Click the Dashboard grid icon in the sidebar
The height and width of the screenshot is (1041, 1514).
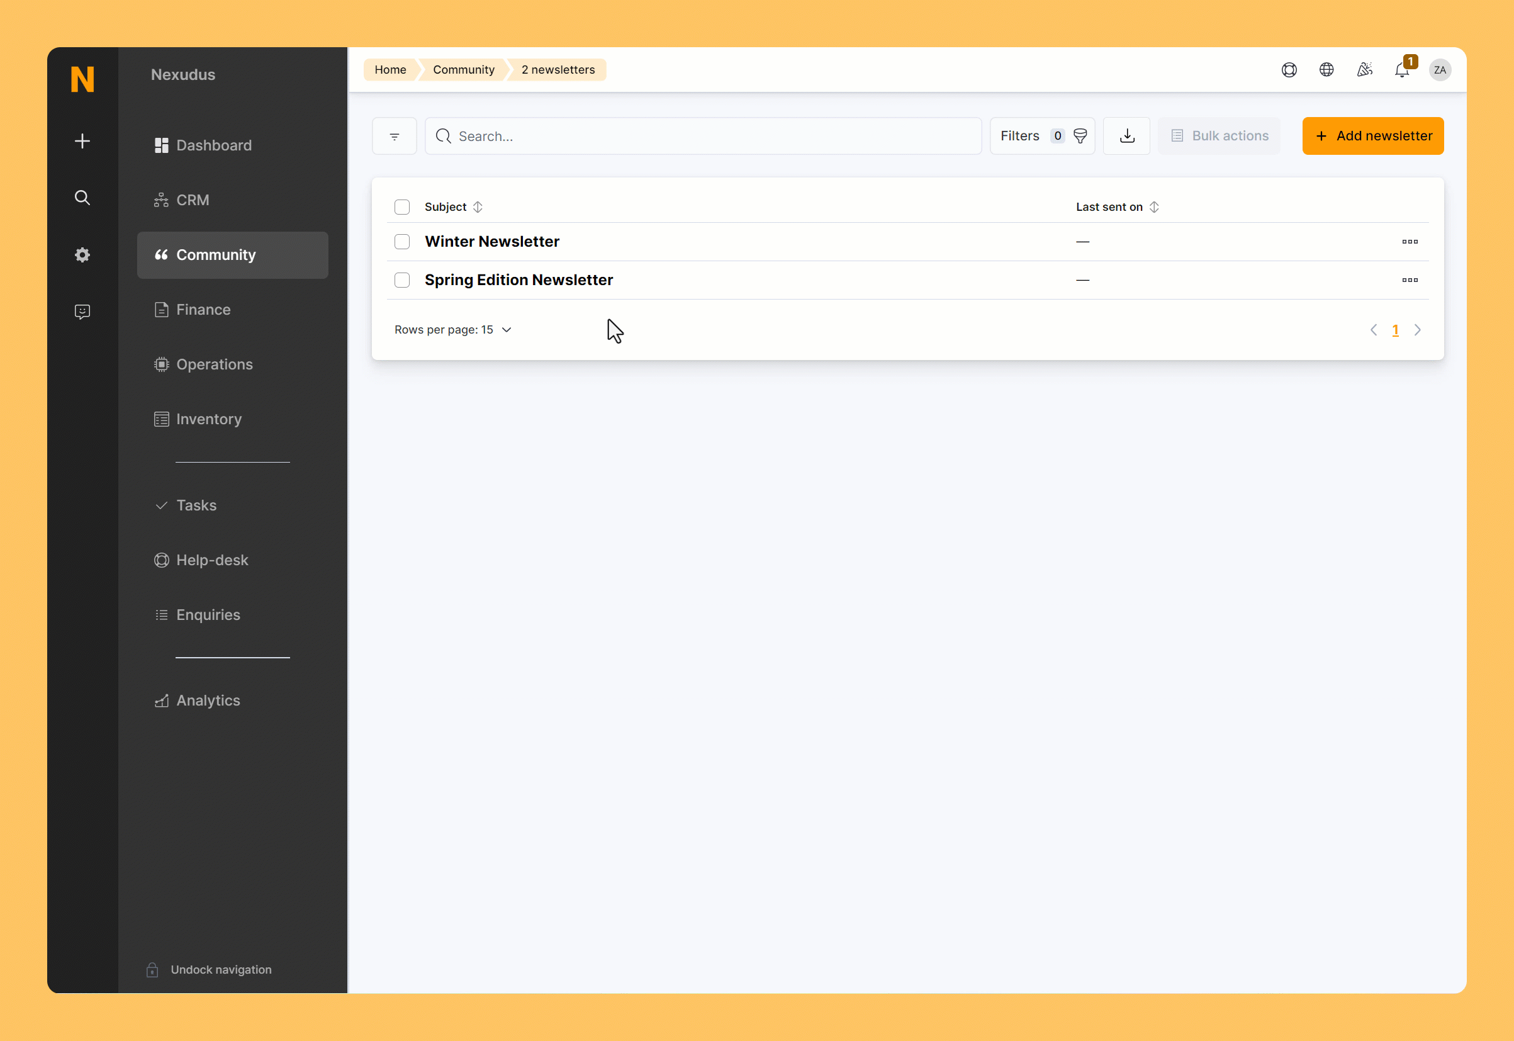[161, 145]
